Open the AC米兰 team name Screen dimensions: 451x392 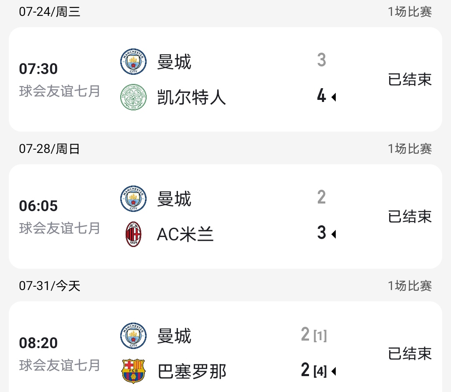pos(185,234)
